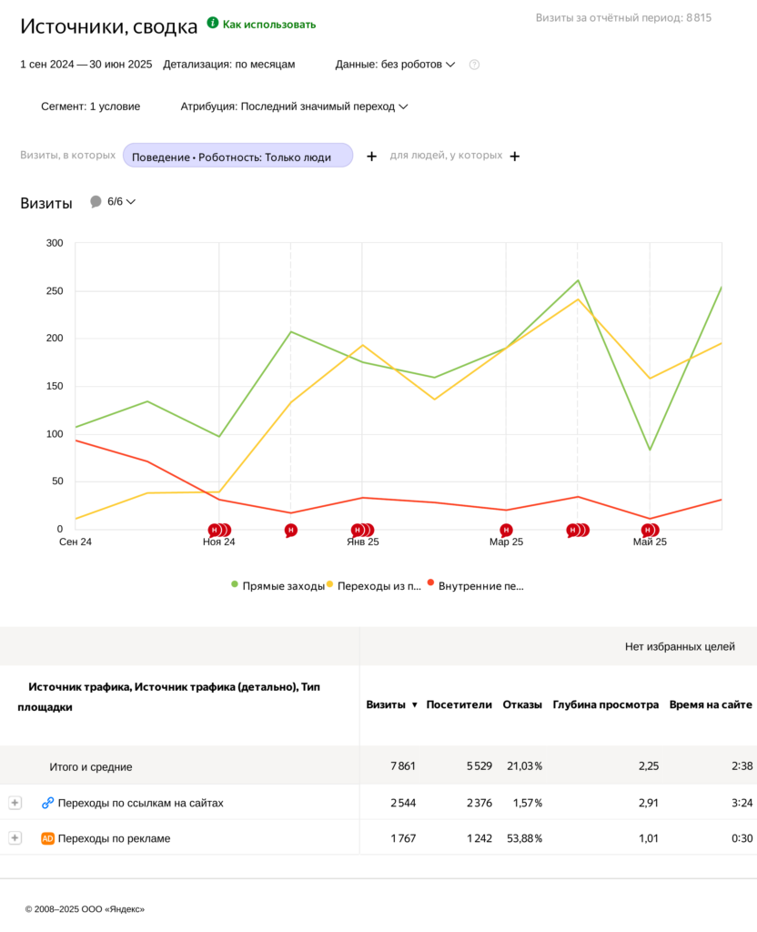Click the «Итого и средние» row label
Screen dimensions: 757x932
(91, 767)
